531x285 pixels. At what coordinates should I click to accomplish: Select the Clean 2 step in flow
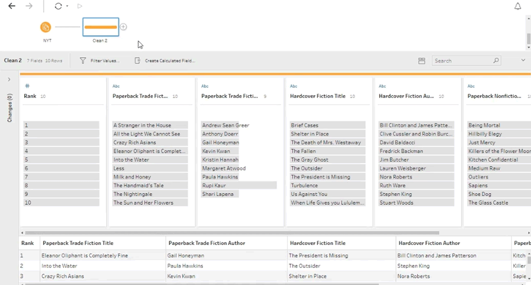[100, 27]
